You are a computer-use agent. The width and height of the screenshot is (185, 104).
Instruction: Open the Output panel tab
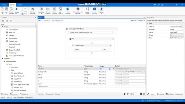[x=3, y=97]
